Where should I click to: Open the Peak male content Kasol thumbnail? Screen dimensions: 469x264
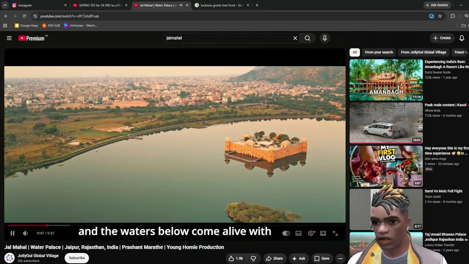point(386,123)
